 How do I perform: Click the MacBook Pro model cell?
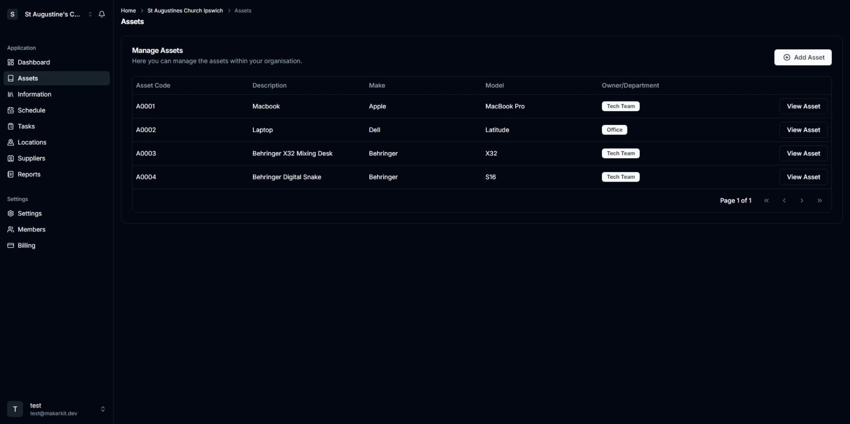point(505,106)
